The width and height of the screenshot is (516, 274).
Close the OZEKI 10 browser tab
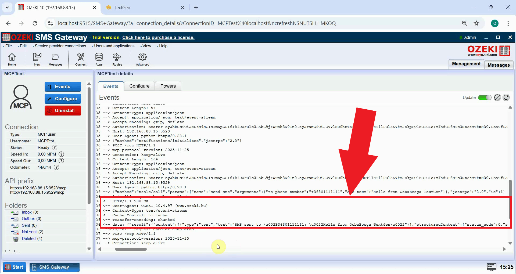pos(95,8)
